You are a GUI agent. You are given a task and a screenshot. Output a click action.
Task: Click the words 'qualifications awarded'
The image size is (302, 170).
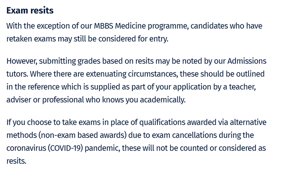point(175,122)
